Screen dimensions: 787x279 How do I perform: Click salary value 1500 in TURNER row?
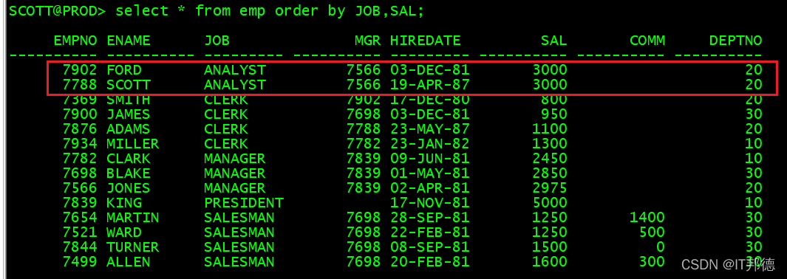tap(550, 247)
